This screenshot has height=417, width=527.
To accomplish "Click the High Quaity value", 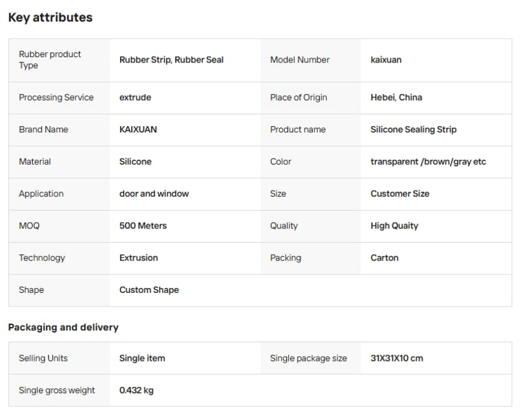I will pos(394,226).
